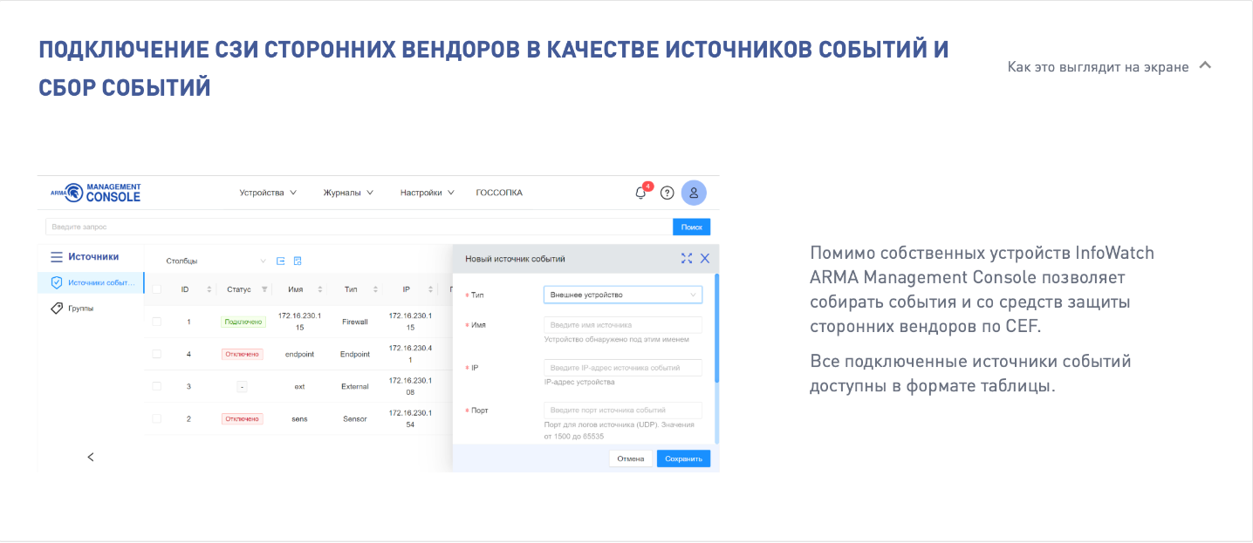The width and height of the screenshot is (1253, 543).
Task: Close the Новый источник событий panel
Action: point(705,258)
